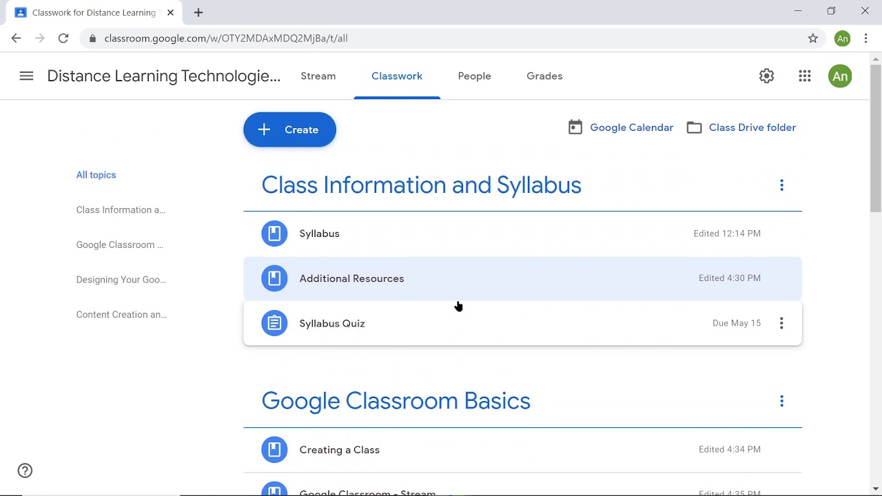
Task: Open the Syllabus material row
Action: [522, 234]
